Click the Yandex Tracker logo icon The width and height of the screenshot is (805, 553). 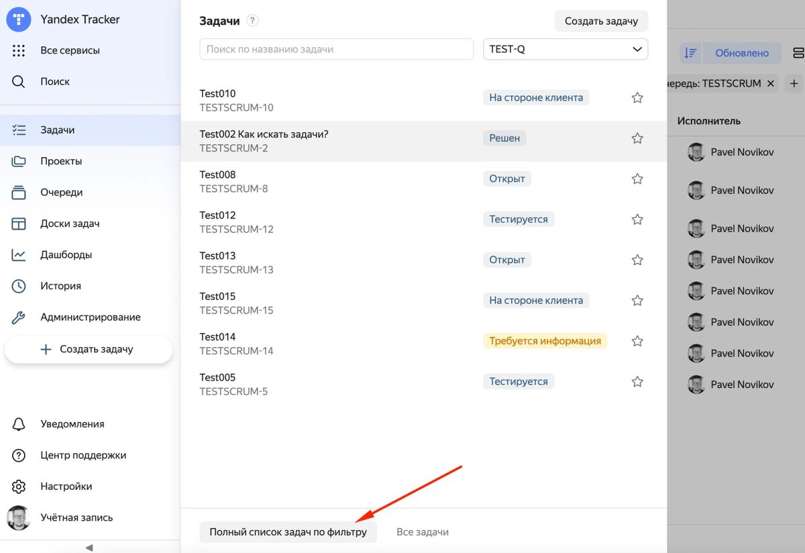click(19, 19)
